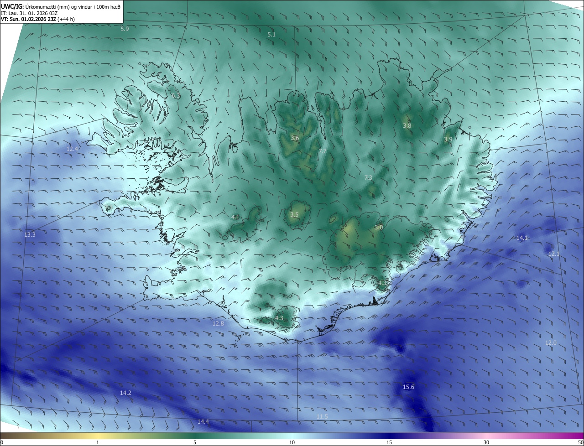Select the initial time line 'IT: Lau. 31. 01. 2026 03Z'
Screen dimensions: 584x446
[29, 13]
